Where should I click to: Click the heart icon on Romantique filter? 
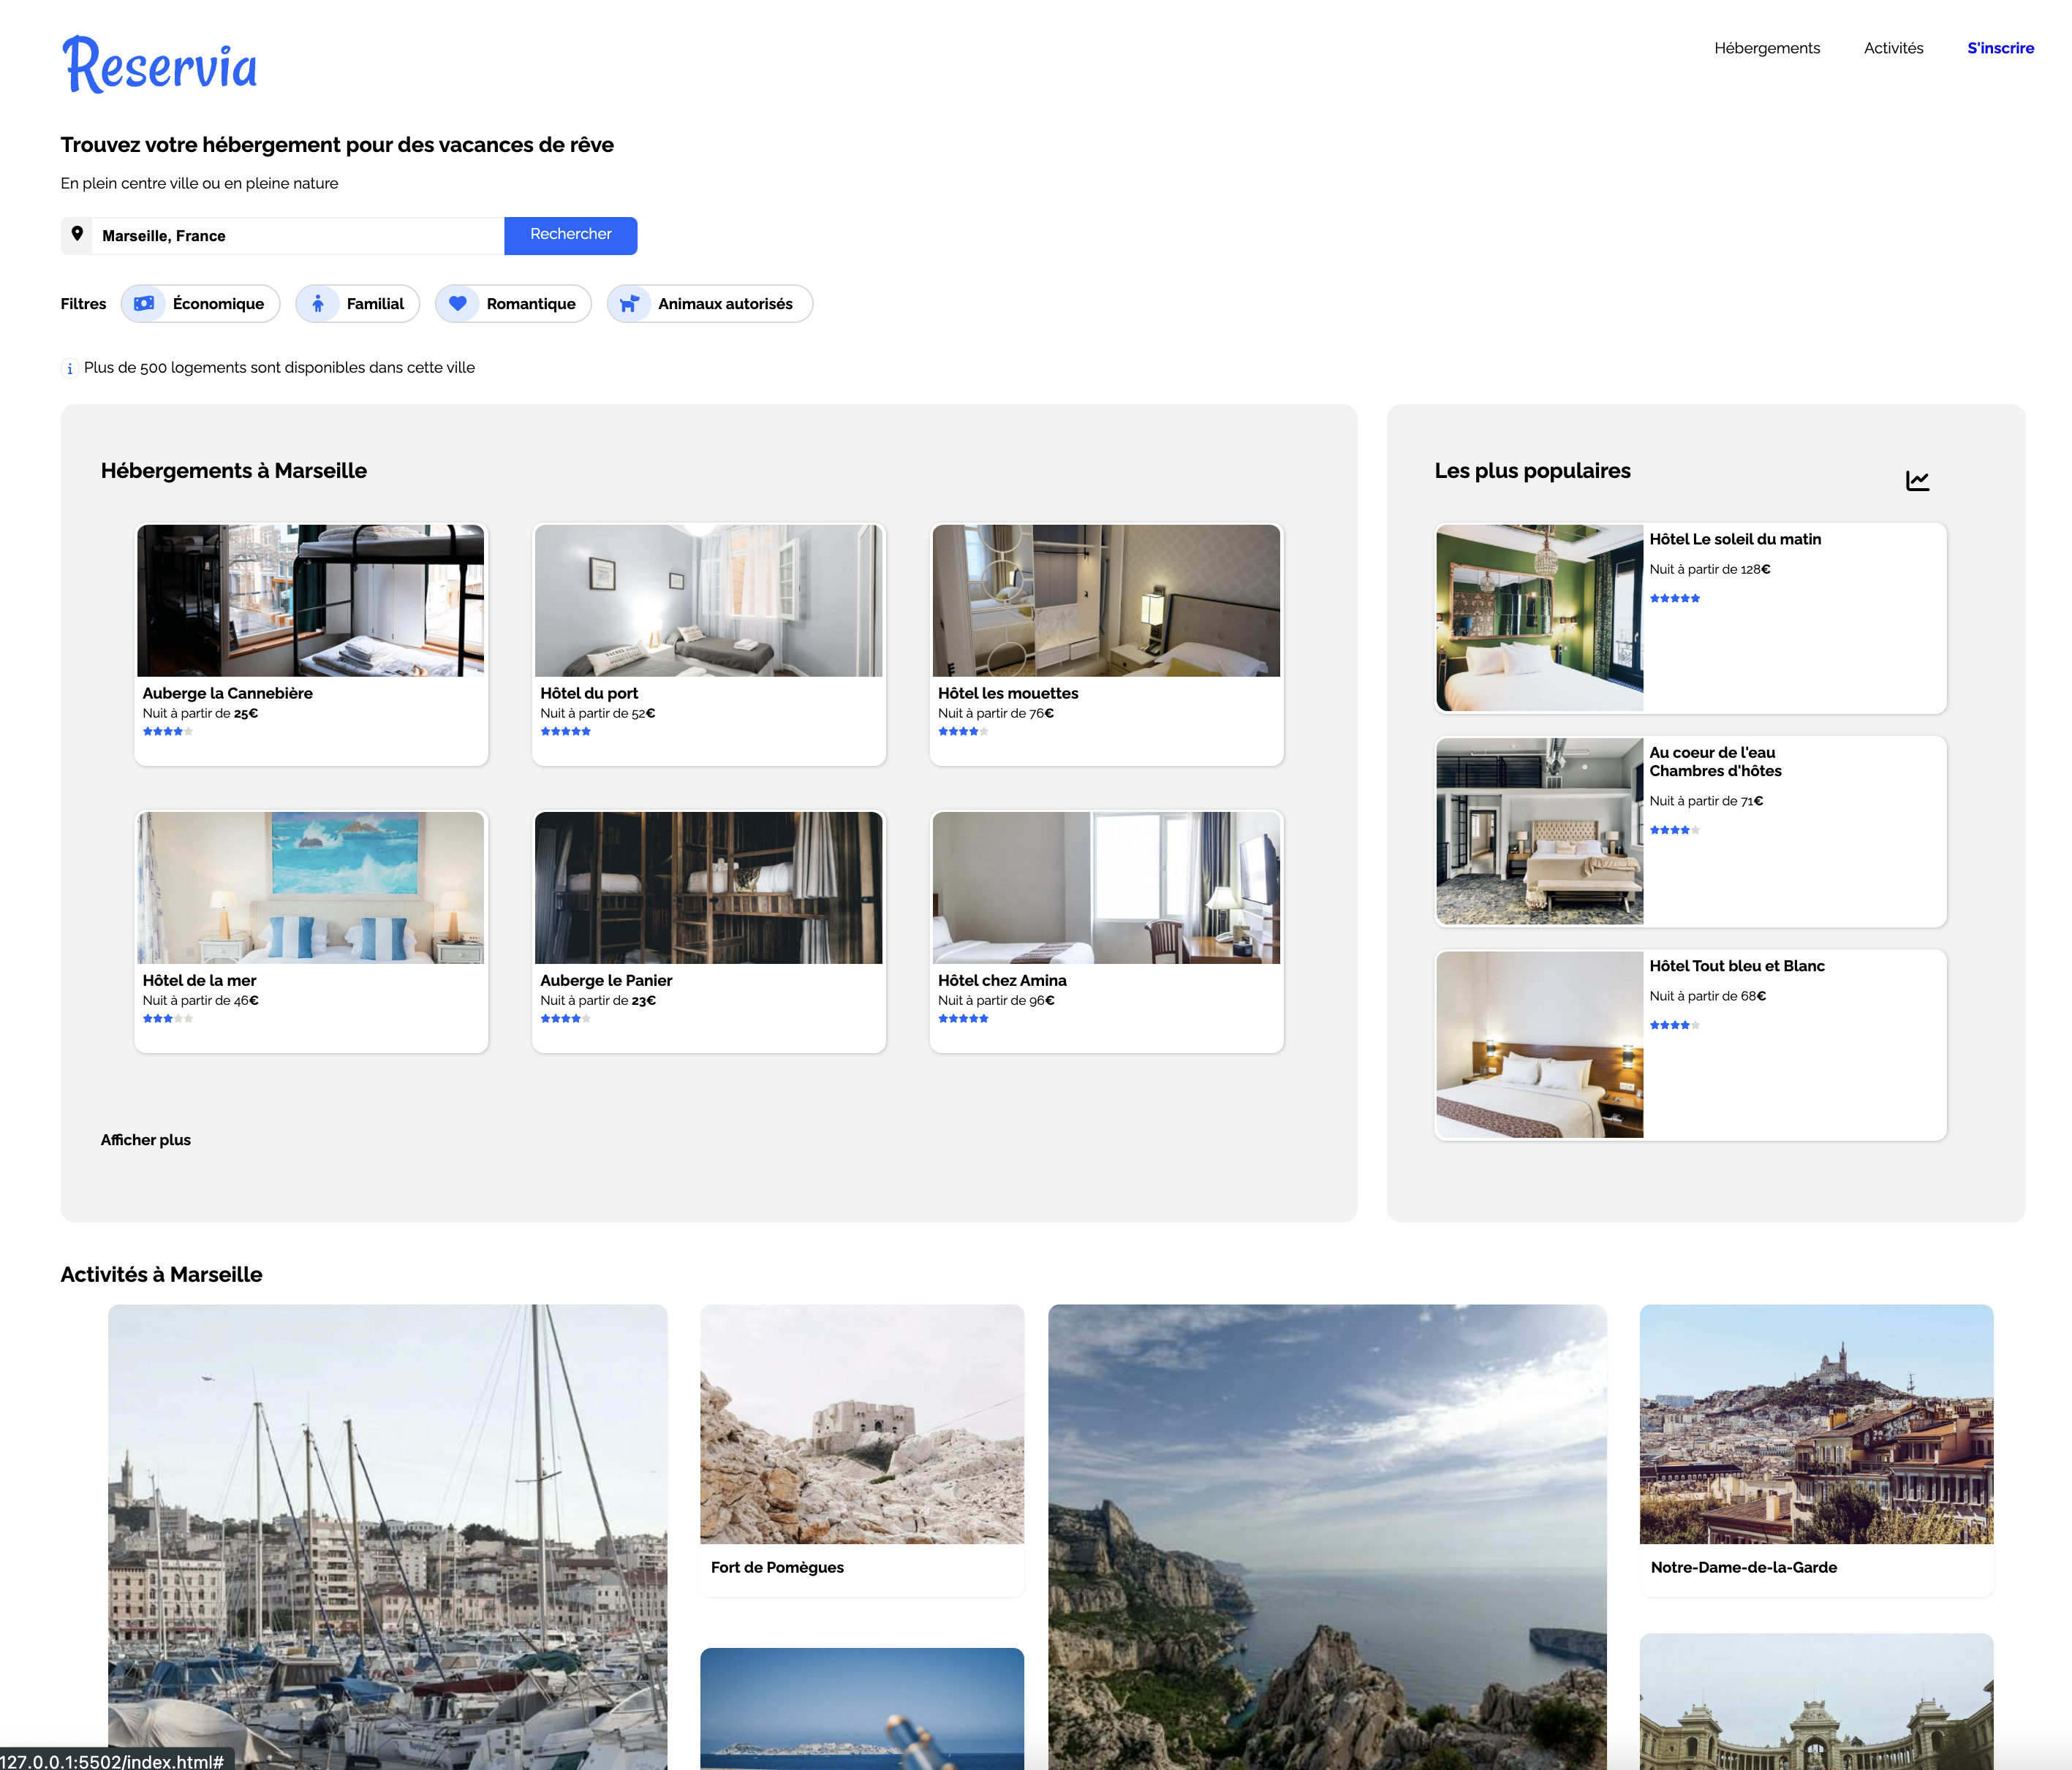(x=458, y=304)
